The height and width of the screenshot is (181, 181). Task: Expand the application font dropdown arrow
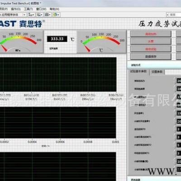24,15
